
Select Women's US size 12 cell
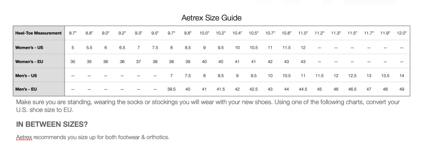(x=303, y=48)
